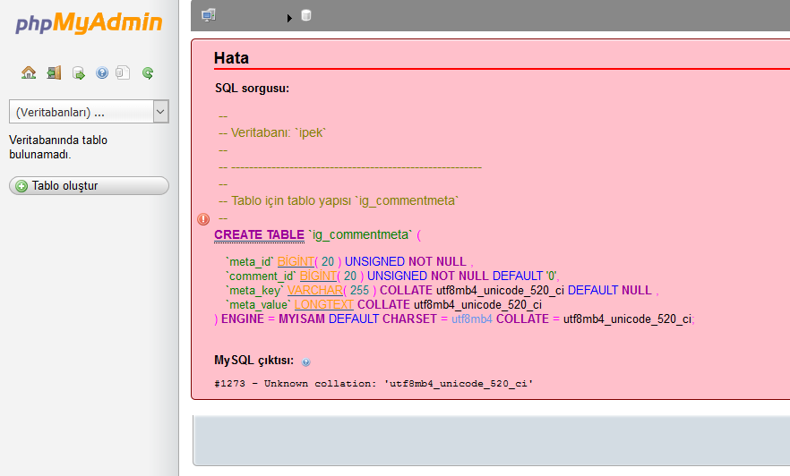
Task: Click the MySQL çıktısı help icon
Action: pyautogui.click(x=305, y=361)
